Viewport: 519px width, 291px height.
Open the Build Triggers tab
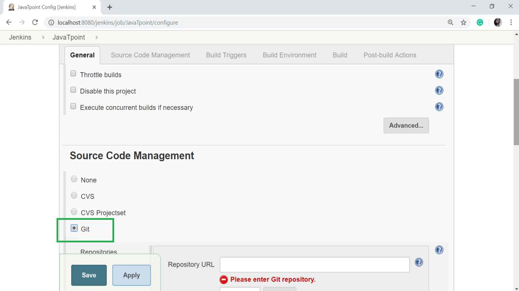[226, 55]
